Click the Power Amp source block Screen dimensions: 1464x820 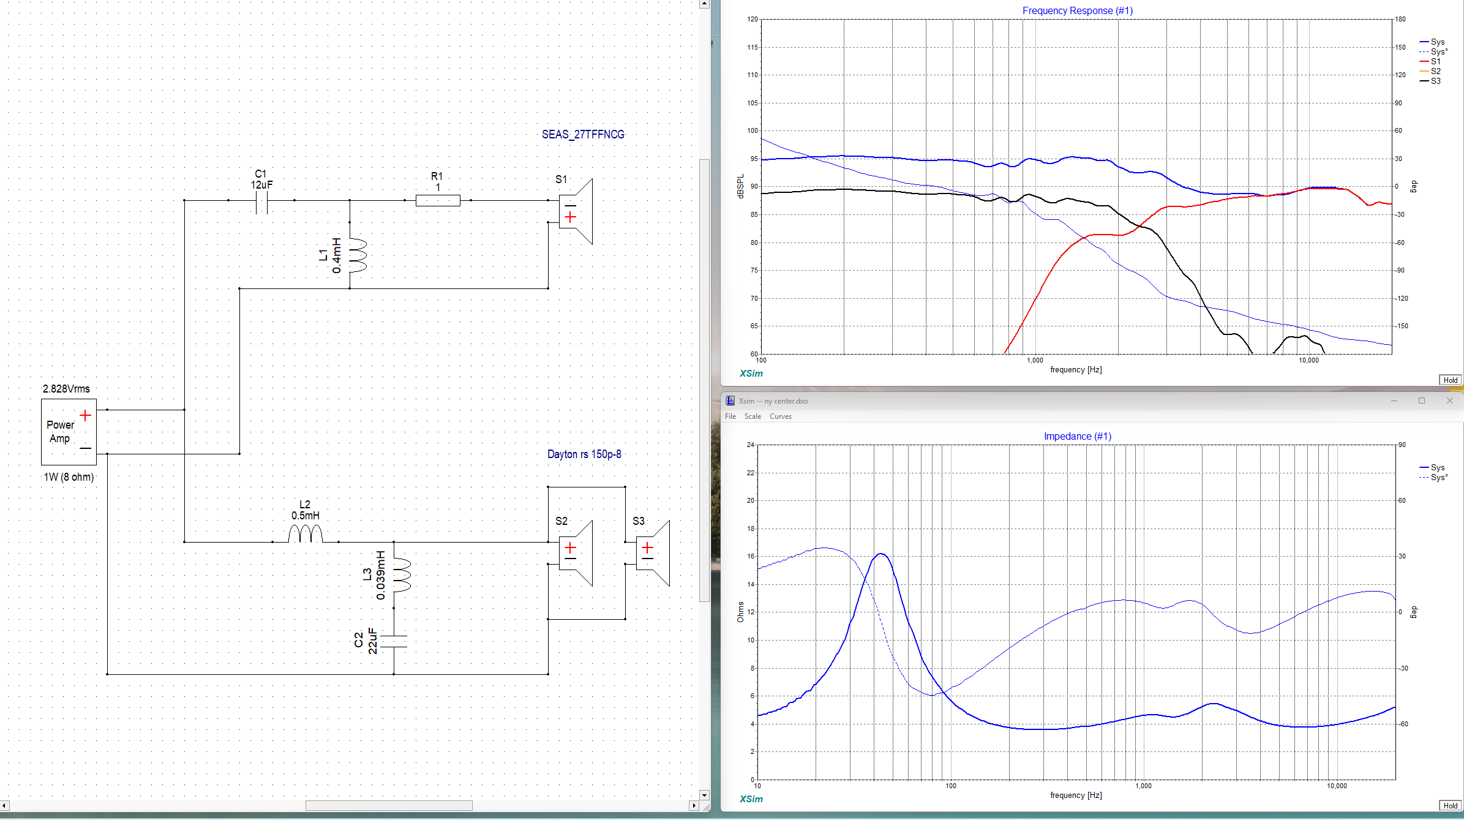pyautogui.click(x=69, y=432)
